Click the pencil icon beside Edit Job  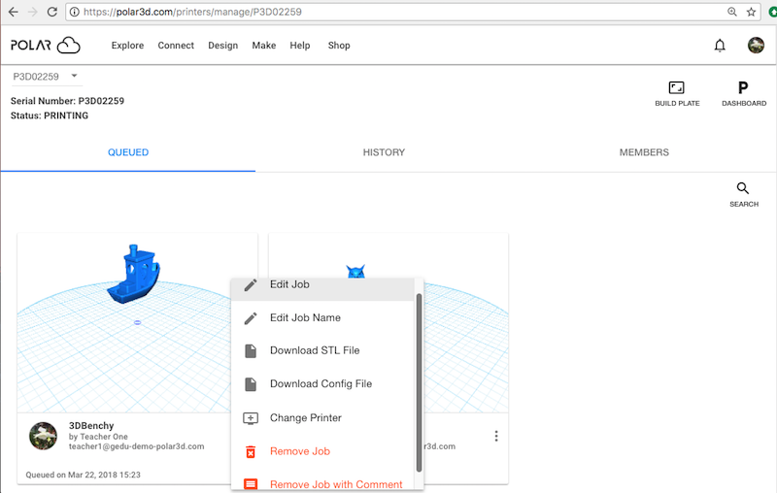coord(251,285)
